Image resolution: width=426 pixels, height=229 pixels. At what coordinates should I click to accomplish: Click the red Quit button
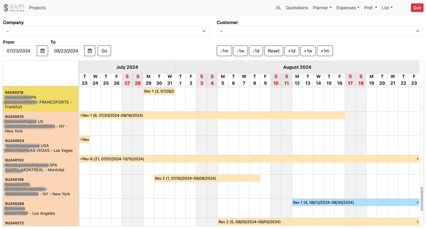417,8
